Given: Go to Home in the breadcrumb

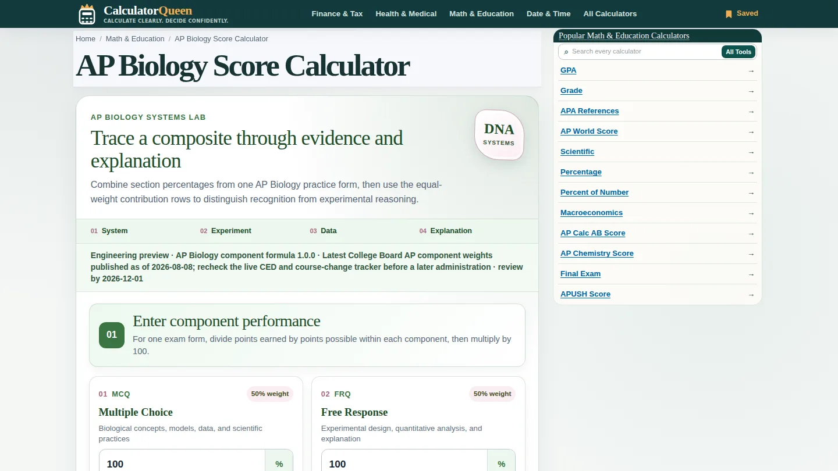Looking at the screenshot, I should point(86,39).
